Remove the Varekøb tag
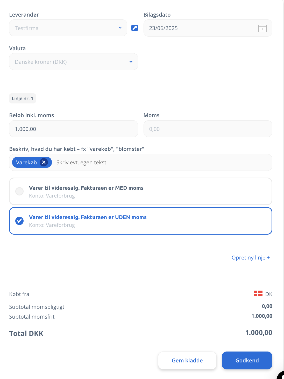 tap(44, 162)
